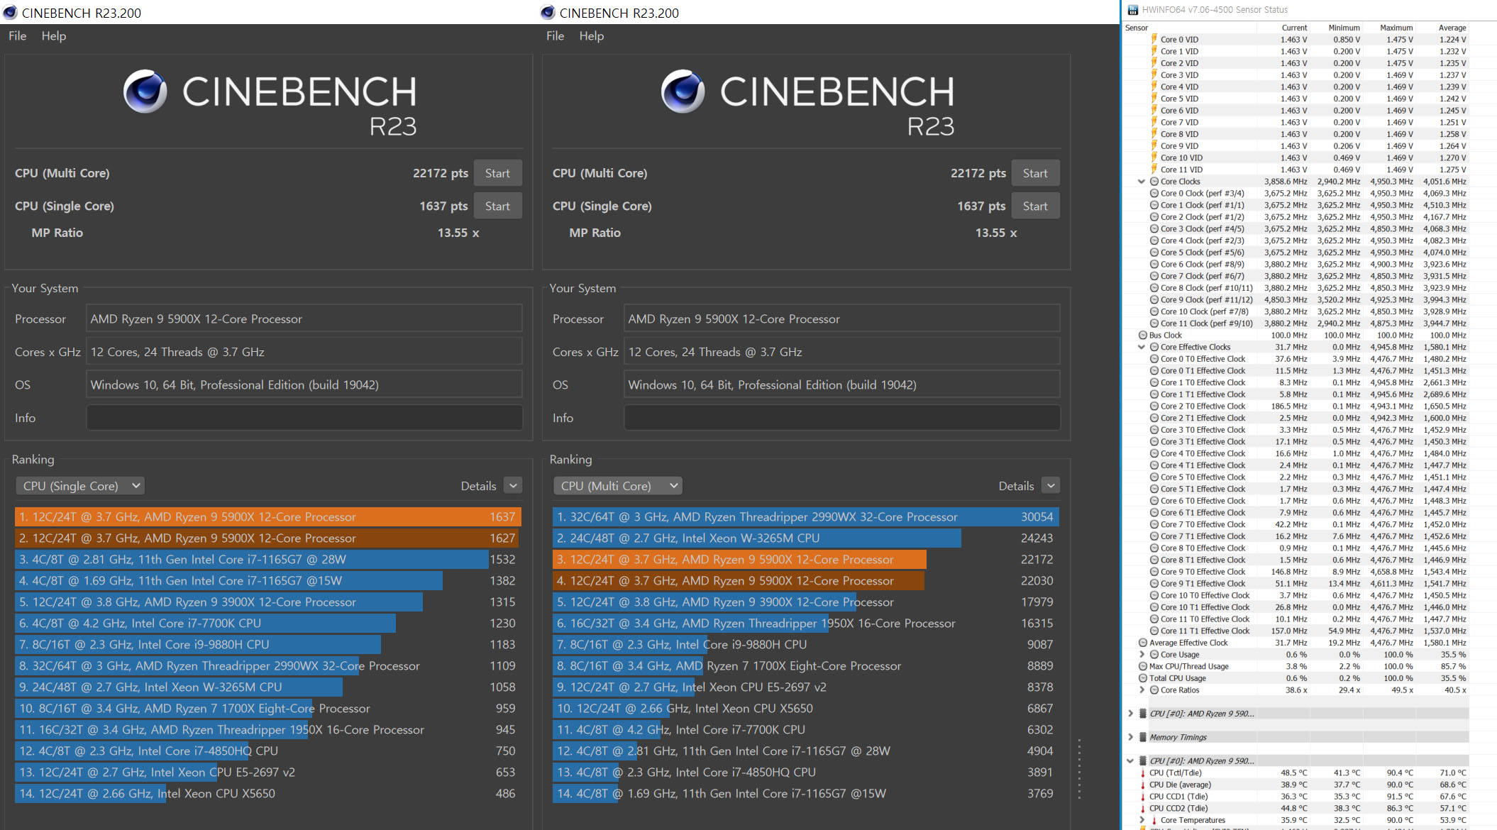Start the Multi Core test in left window
Screen dimensions: 1497x830
[x=497, y=173]
